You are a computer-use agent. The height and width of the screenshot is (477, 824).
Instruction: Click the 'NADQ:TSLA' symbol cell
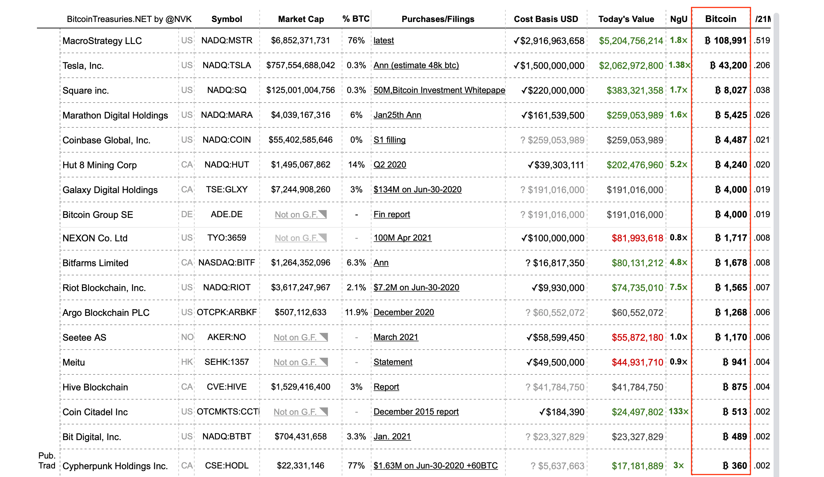tap(227, 65)
